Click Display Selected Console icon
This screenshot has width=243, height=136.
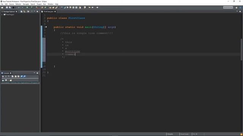click(x=6, y=80)
